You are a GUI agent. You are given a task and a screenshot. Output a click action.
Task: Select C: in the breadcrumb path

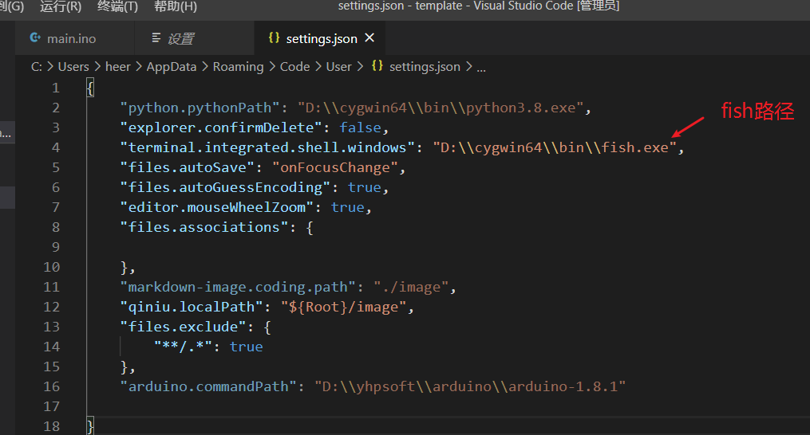coord(36,67)
